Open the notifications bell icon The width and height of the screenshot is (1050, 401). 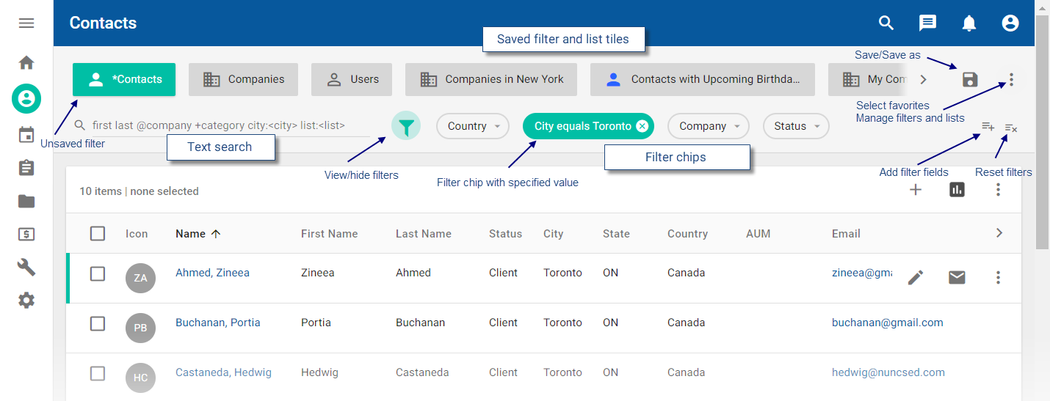tap(969, 23)
